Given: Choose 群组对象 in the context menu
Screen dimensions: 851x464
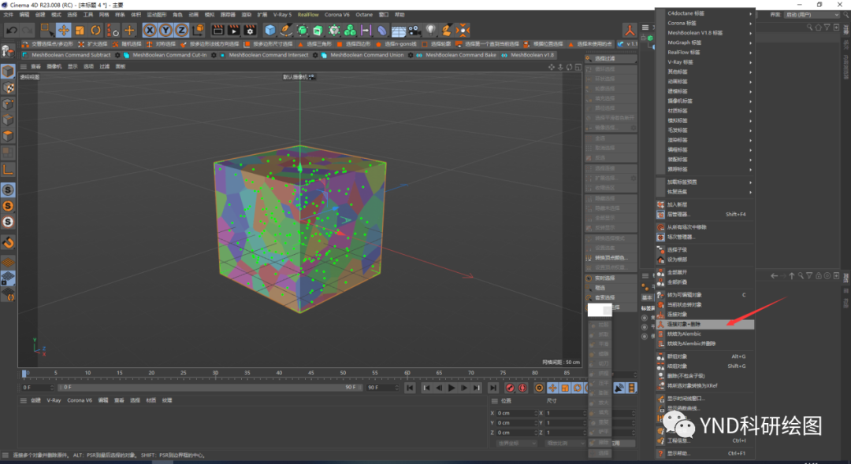Looking at the screenshot, I should click(705, 356).
